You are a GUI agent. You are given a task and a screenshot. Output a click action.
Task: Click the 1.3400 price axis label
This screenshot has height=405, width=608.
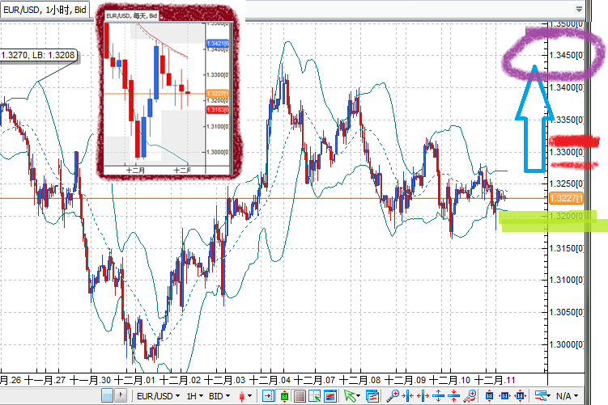tap(567, 87)
